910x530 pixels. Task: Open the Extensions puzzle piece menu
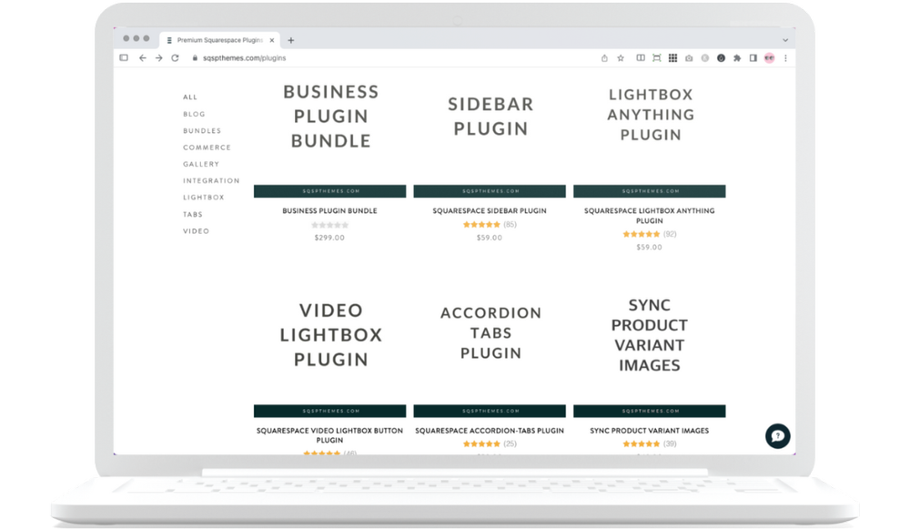(x=737, y=58)
